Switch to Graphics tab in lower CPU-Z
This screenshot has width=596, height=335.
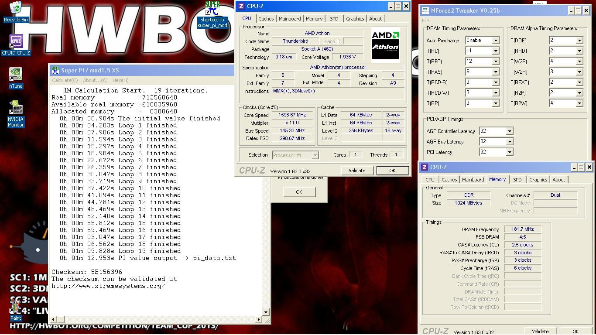click(x=538, y=180)
